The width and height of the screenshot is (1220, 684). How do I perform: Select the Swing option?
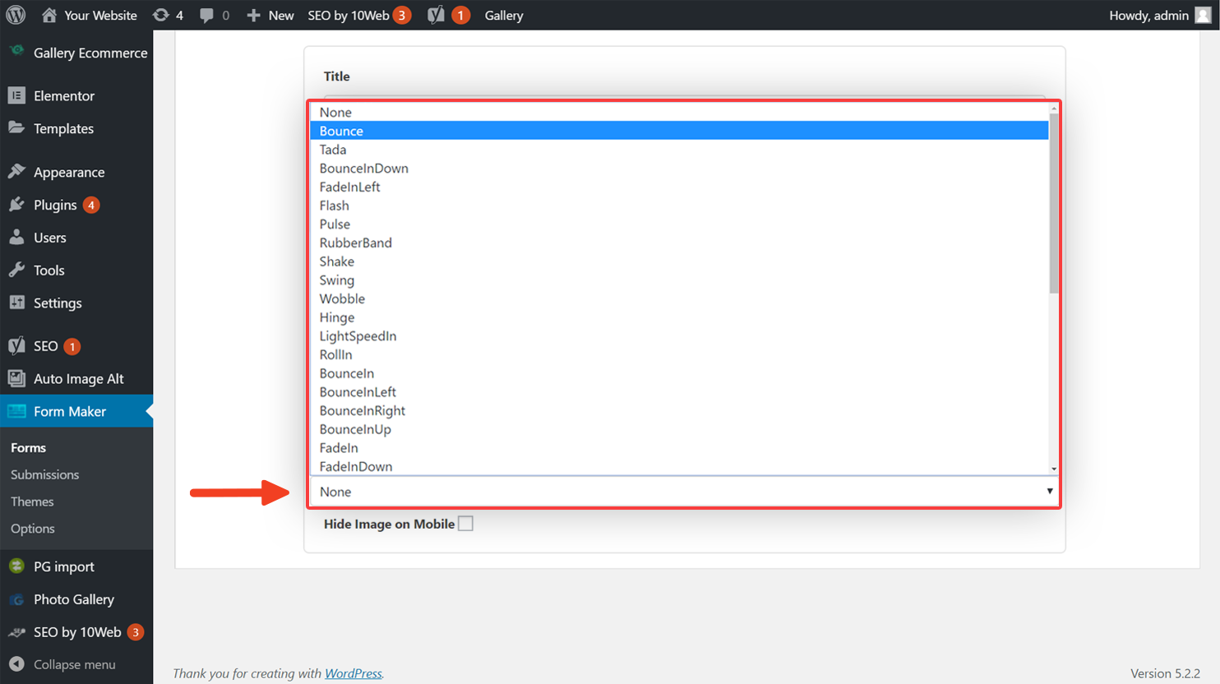(679, 280)
